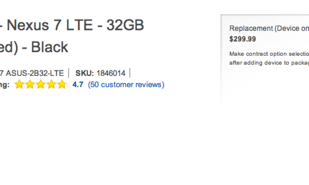Click "32GB" in the product title
The image size is (309, 185).
point(125,26)
